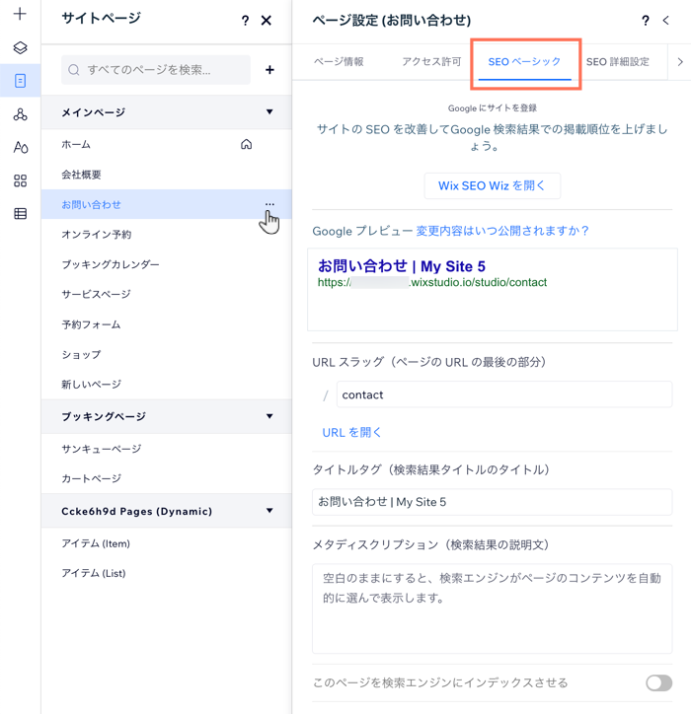691x714 pixels.
Task: Select the サンキューページ page
Action: (x=167, y=449)
